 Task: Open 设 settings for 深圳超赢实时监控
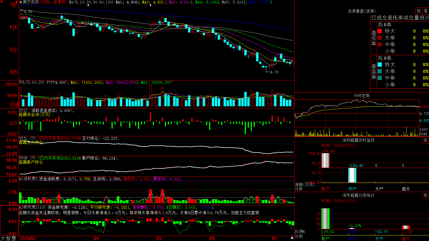(426, 140)
